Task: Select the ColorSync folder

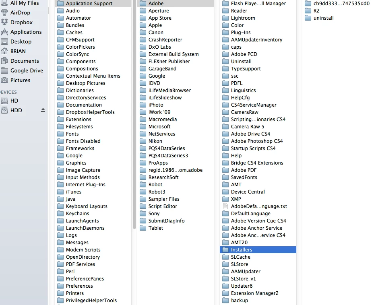Action: [93, 54]
